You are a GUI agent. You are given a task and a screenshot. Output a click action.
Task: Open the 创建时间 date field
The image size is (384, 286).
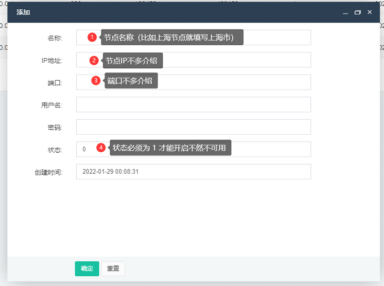pos(193,172)
